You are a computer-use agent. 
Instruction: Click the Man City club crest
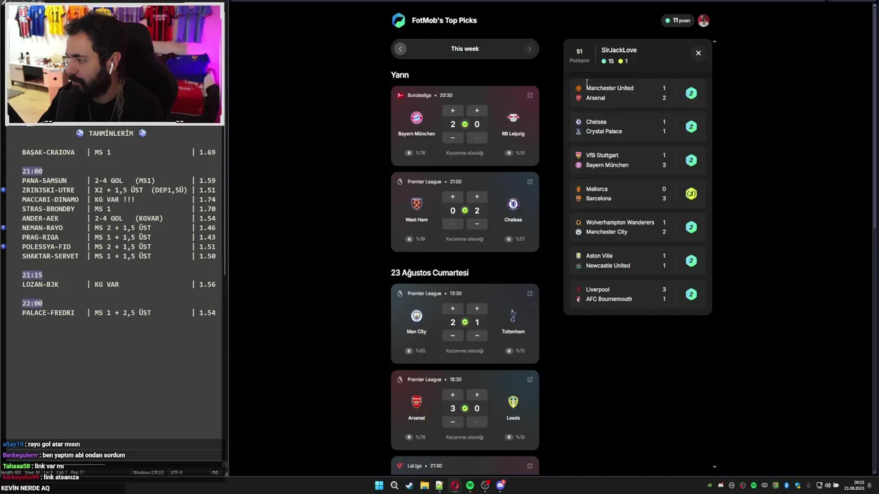pyautogui.click(x=416, y=316)
